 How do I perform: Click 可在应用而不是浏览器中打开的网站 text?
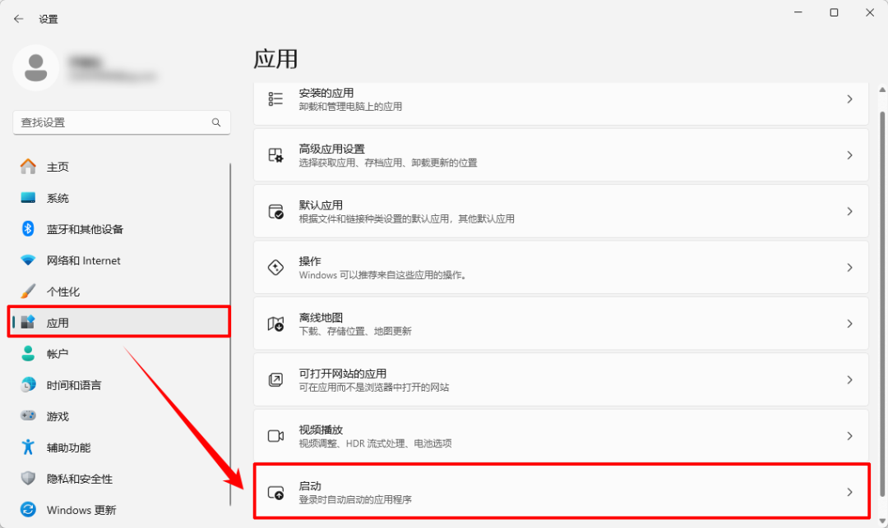[x=374, y=388]
